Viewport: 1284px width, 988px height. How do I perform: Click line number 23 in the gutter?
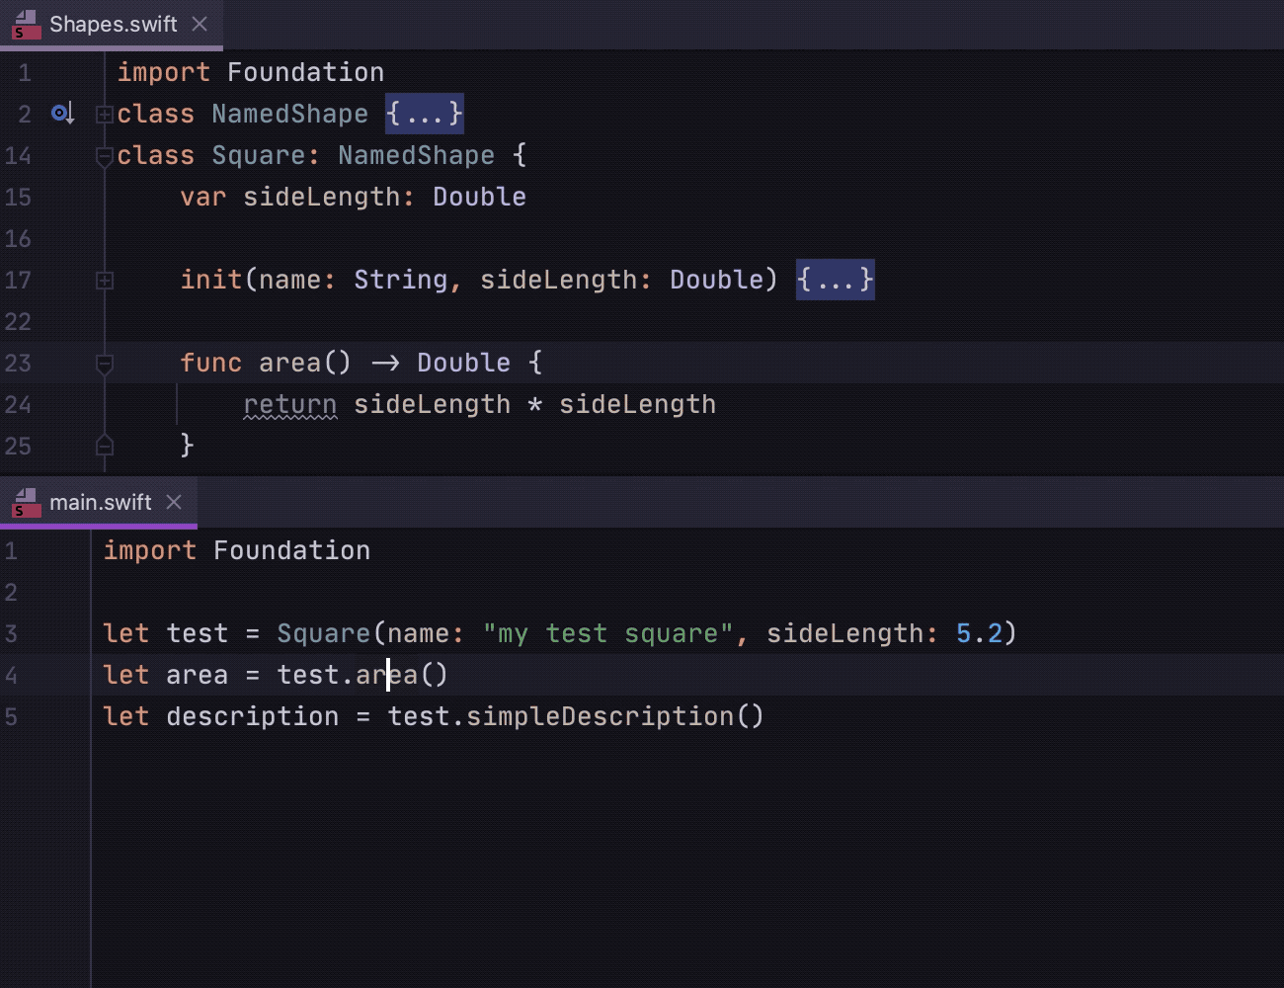(18, 363)
